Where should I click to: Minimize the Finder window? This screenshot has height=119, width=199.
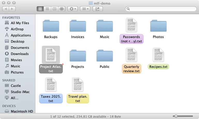click(x=9, y=3)
